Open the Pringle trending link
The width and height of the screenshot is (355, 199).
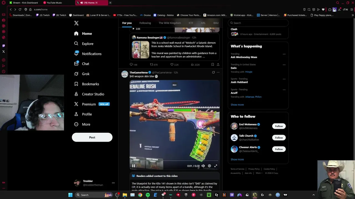248,72
